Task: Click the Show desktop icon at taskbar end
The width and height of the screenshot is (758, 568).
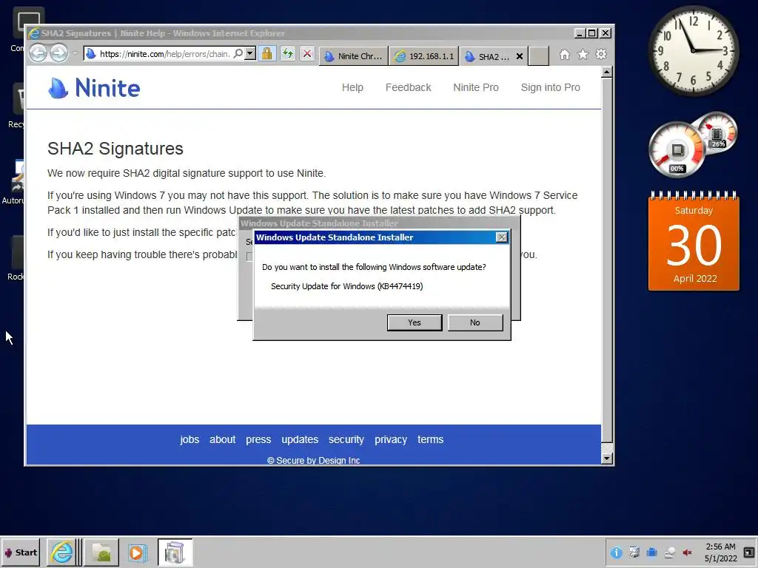Action: 749,552
